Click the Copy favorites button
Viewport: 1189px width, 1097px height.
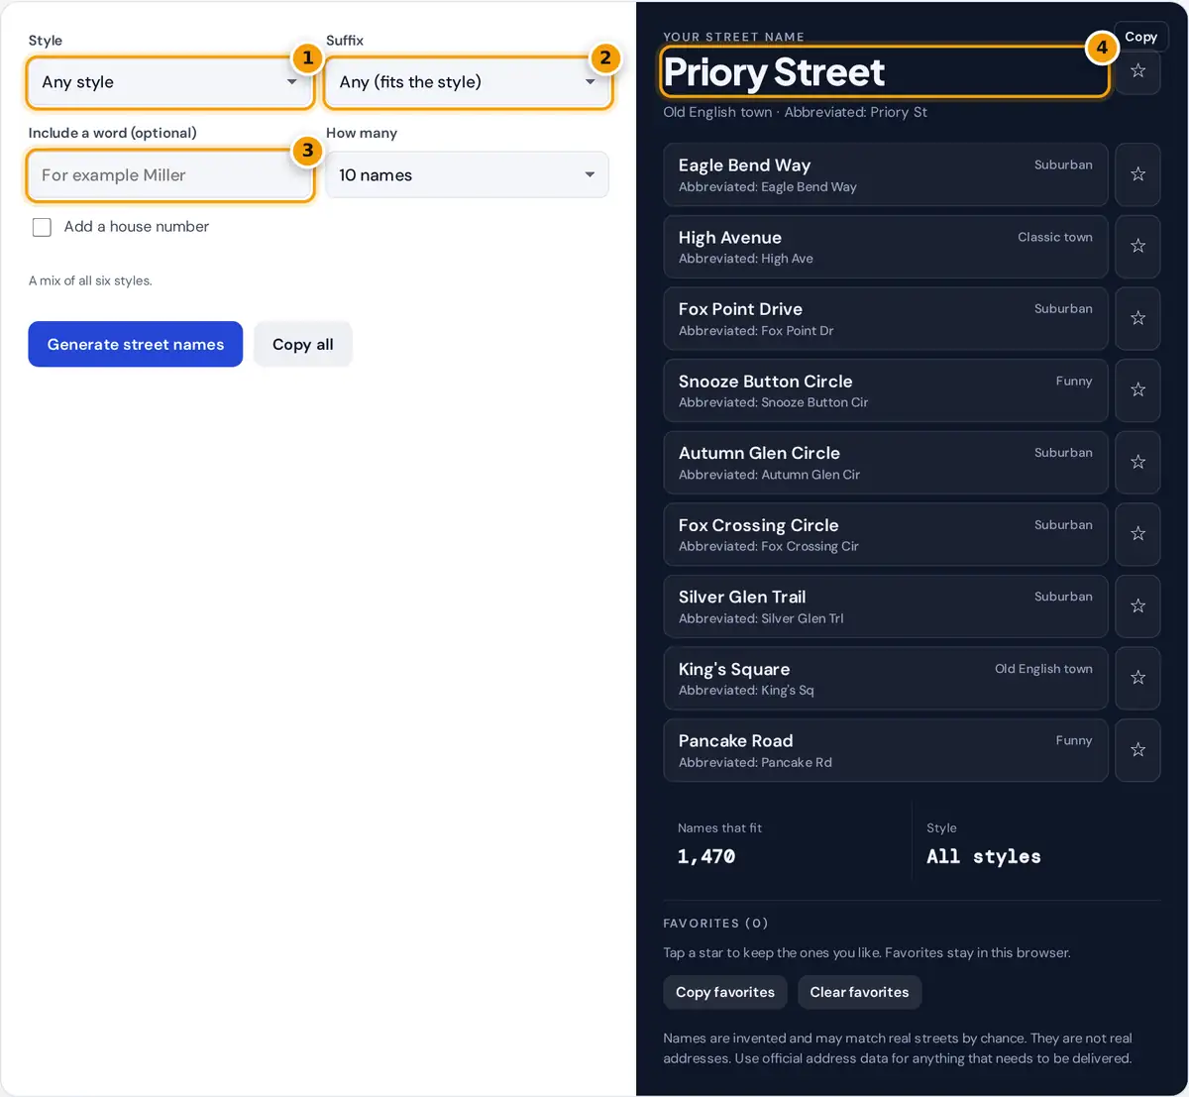tap(725, 992)
